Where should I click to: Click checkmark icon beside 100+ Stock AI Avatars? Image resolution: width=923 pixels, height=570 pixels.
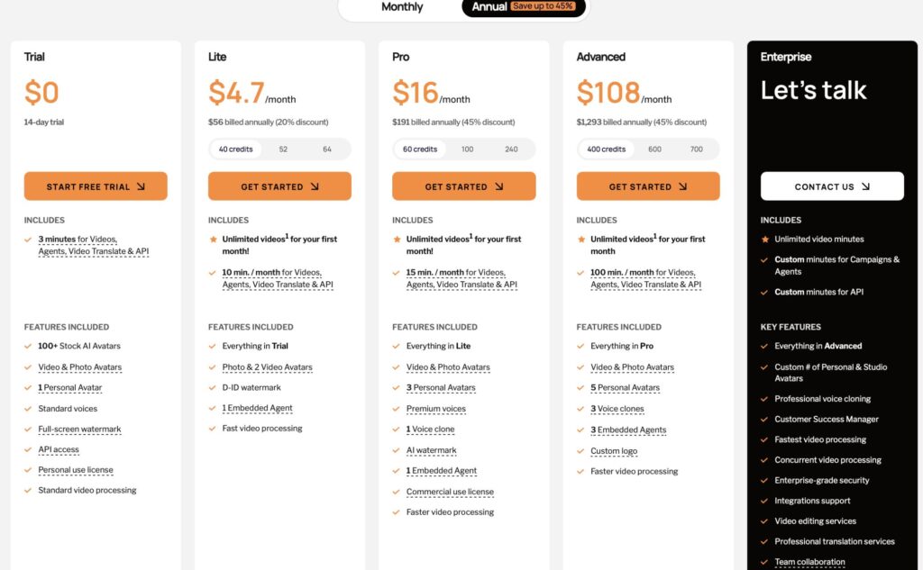28,347
